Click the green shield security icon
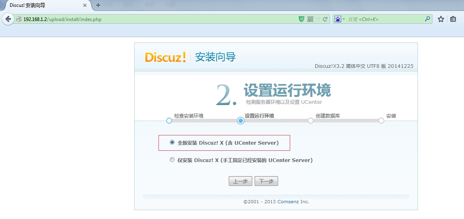The image size is (464, 219). (301, 19)
